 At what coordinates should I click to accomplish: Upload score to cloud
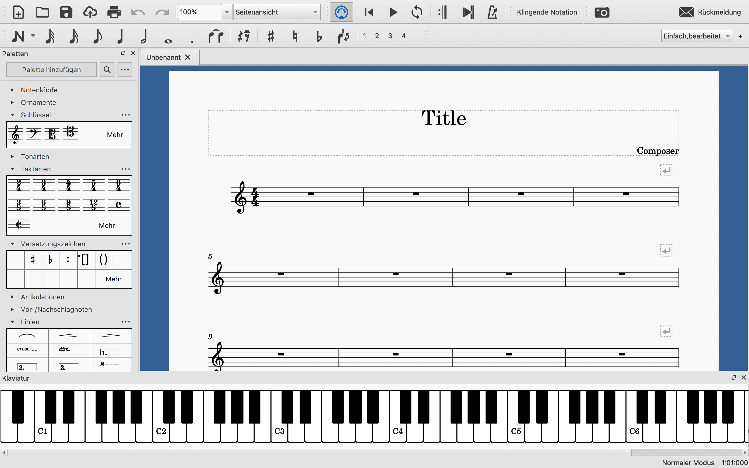(x=90, y=12)
